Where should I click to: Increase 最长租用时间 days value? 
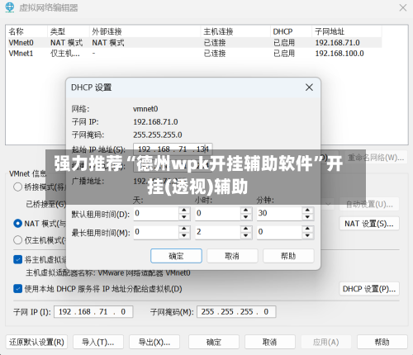(x=184, y=229)
